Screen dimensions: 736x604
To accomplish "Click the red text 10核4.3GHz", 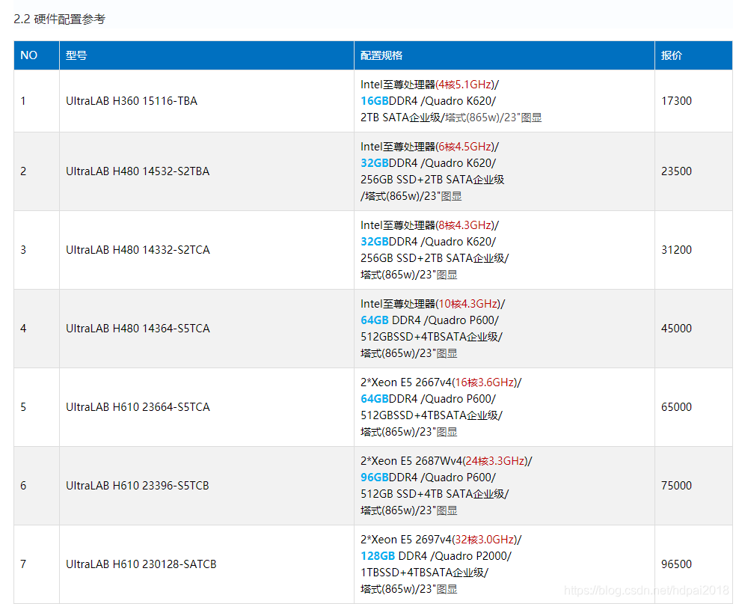I will [x=468, y=304].
